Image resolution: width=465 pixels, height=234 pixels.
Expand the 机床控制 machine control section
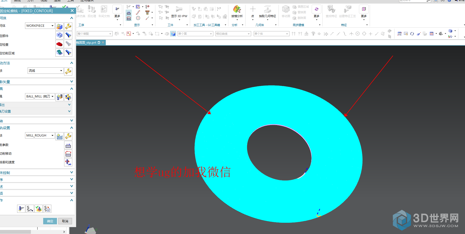point(72,173)
